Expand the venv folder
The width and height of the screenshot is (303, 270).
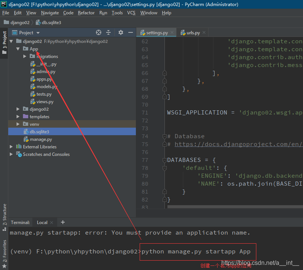pos(18,124)
